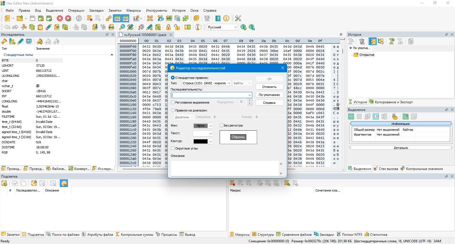This screenshot has width=455, height=244.
Task: Switch to the Структуры tab
Action: click(263, 234)
